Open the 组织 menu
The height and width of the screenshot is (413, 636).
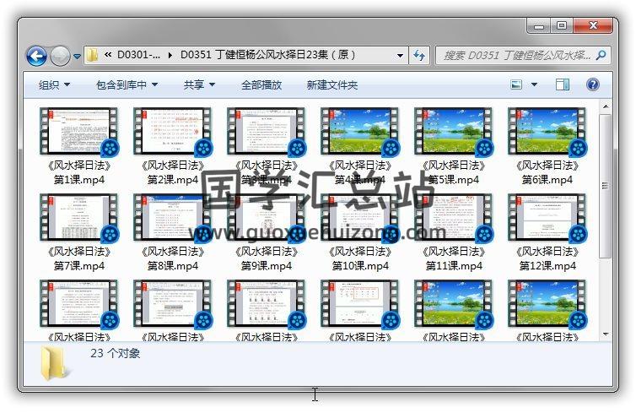(x=54, y=84)
